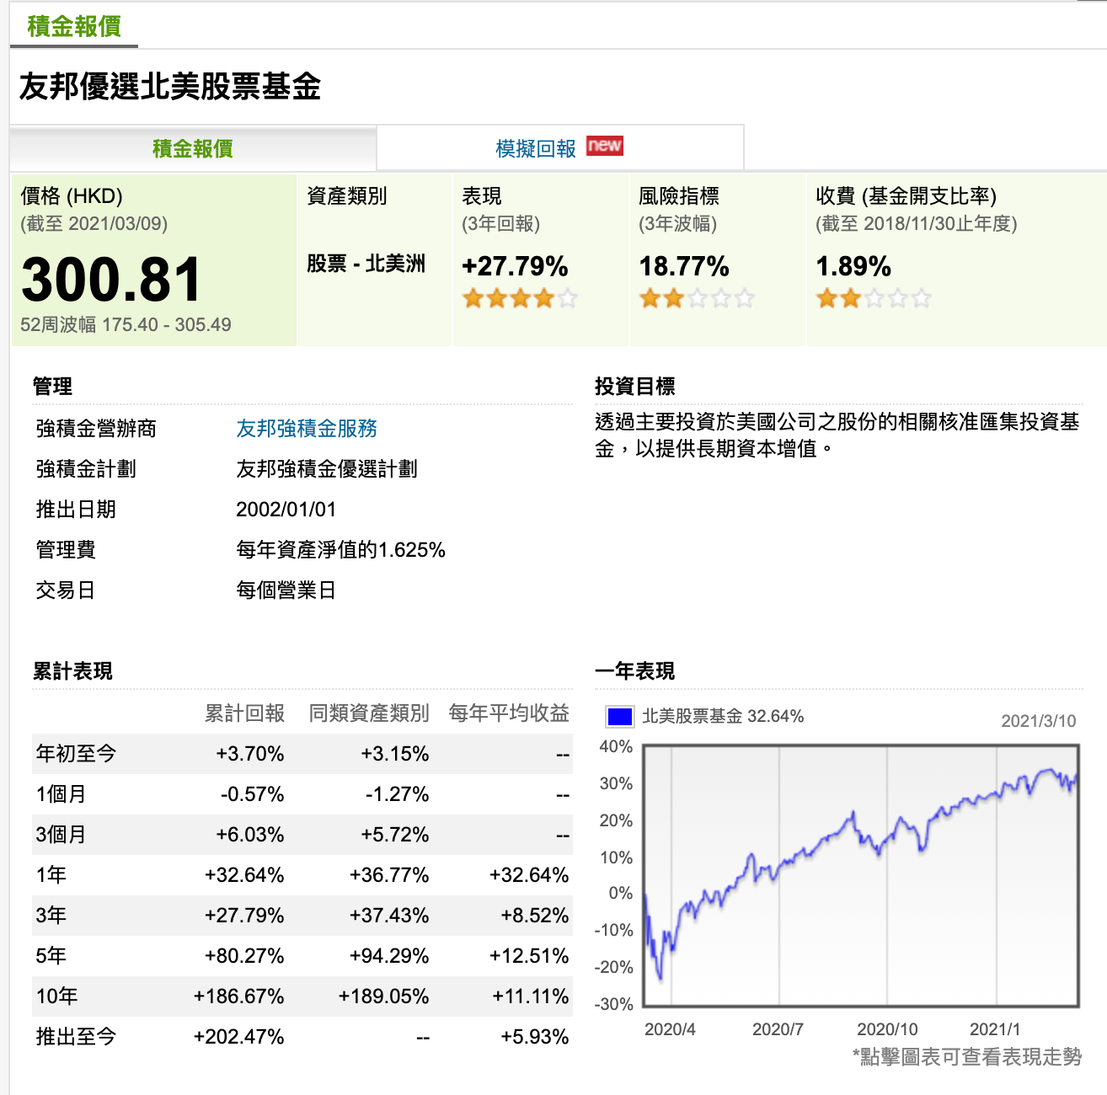
Task: Click the launch date 2002/01/01
Action: (x=286, y=509)
